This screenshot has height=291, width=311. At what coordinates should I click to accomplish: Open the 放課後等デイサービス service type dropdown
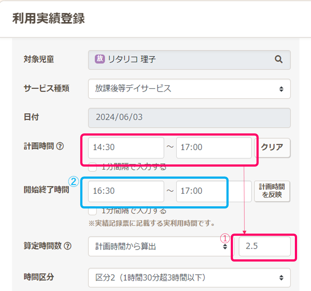pyautogui.click(x=189, y=89)
